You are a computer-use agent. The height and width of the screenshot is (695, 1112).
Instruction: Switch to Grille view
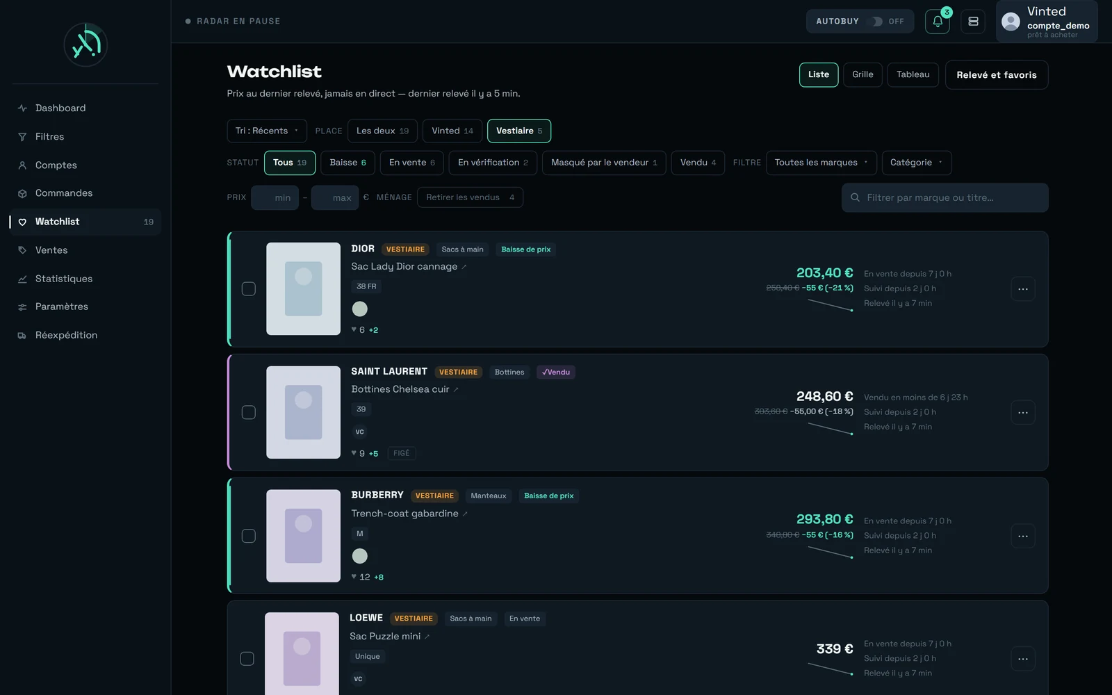click(x=862, y=75)
